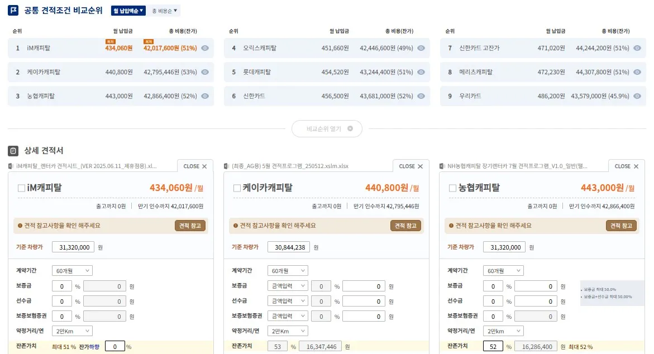Viewport: 654px width, 354px height.
Task: Select 케이카캐피탈 row in ranking list
Action: (x=111, y=72)
